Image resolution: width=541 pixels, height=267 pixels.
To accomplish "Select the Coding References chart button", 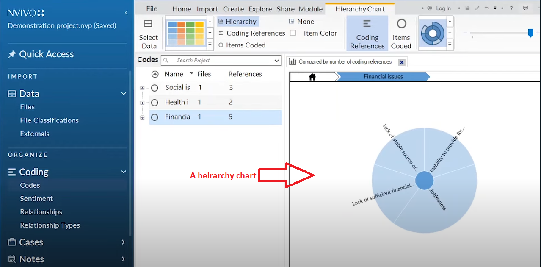I will pyautogui.click(x=367, y=33).
